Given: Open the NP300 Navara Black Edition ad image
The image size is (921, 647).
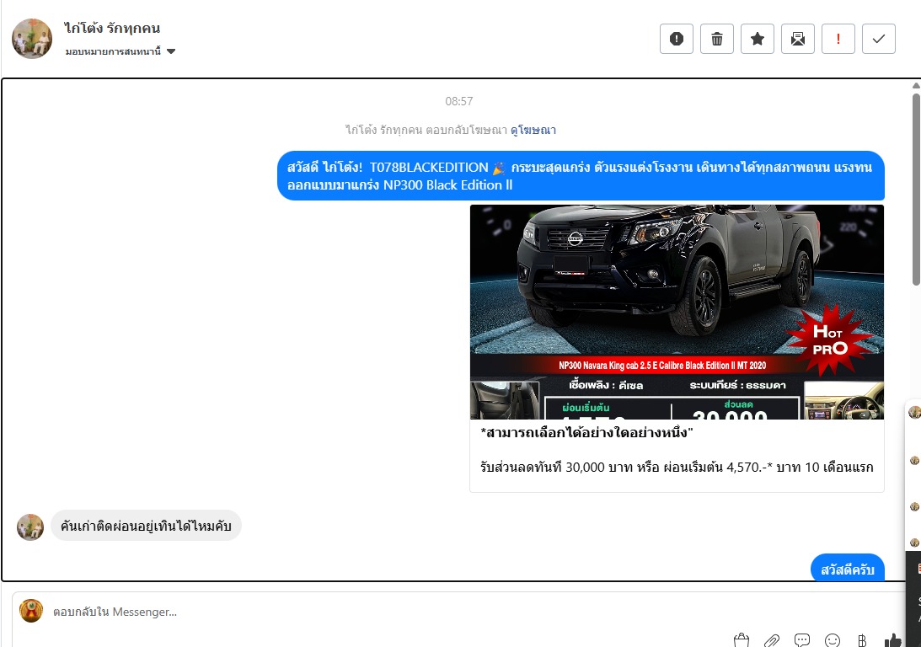Looking at the screenshot, I should coord(677,312).
